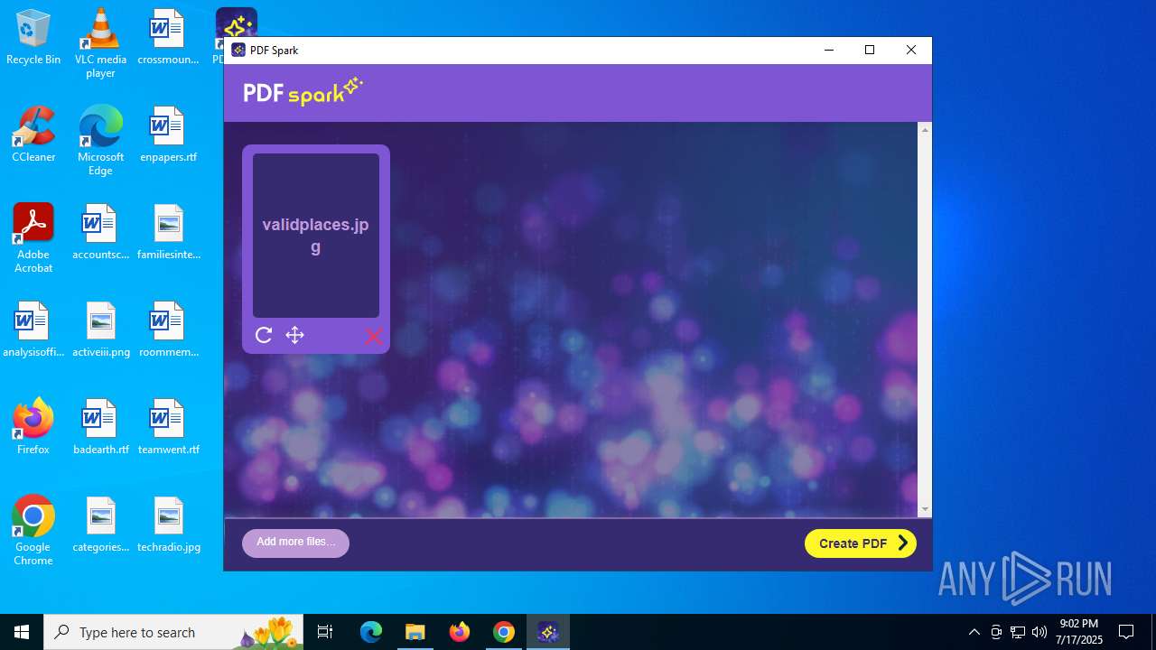Select Microsoft Edge desktop shortcut

pyautogui.click(x=100, y=141)
